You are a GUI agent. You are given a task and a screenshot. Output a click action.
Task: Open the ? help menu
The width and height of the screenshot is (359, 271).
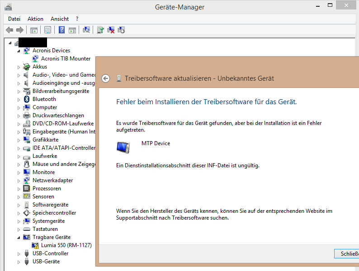(77, 19)
